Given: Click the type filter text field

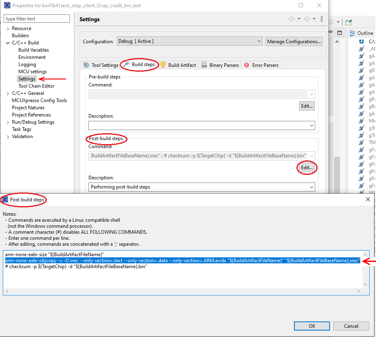Looking at the screenshot, I should 37,19.
